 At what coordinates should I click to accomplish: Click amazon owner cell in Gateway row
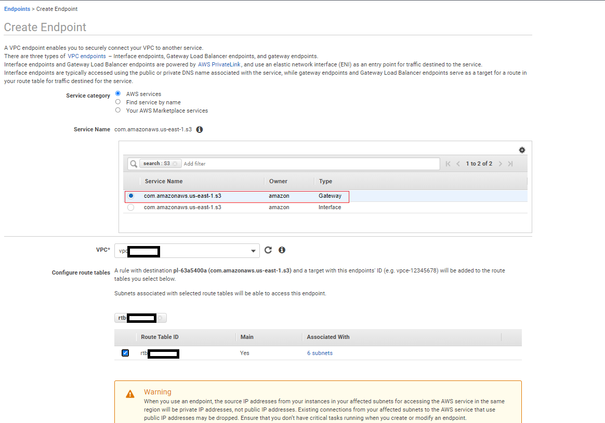tap(279, 196)
